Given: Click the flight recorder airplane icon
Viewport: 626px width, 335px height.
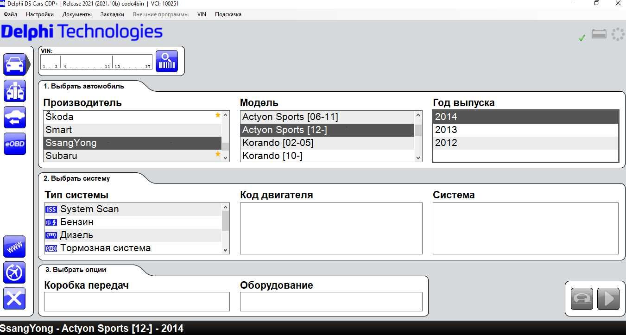Looking at the screenshot, I should tap(14, 272).
